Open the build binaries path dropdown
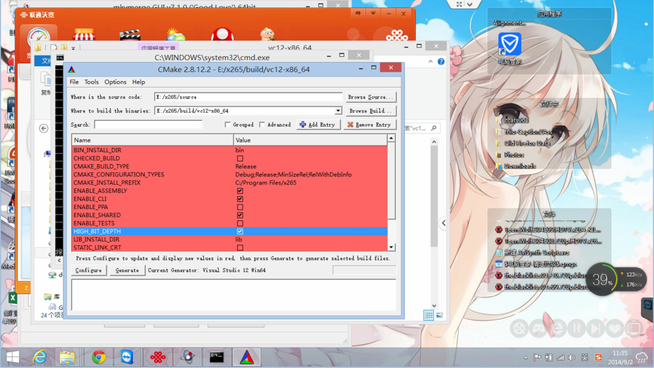The height and width of the screenshot is (368, 654). coord(338,111)
